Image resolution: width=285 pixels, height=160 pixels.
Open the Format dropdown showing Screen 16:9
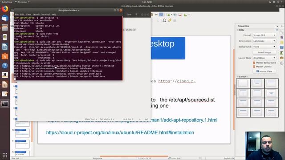(264, 35)
